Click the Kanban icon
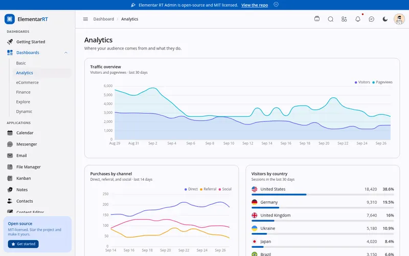 click(x=10, y=178)
